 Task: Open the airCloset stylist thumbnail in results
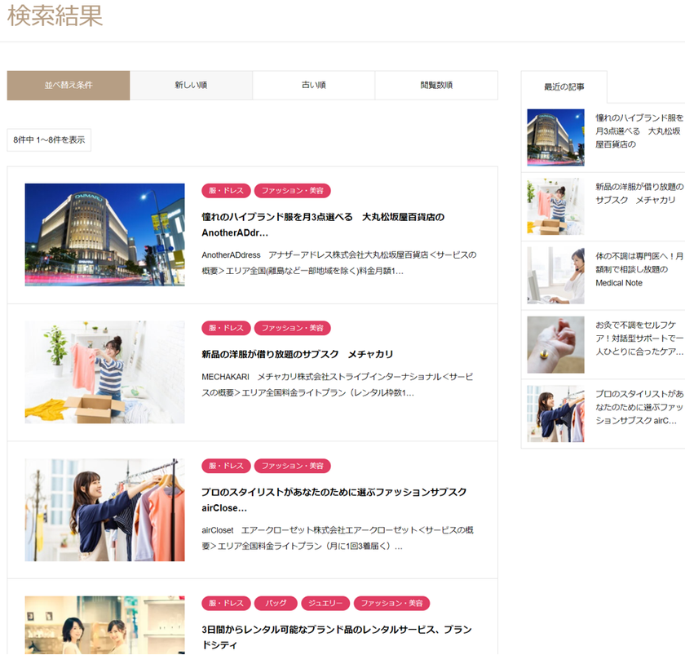point(104,510)
